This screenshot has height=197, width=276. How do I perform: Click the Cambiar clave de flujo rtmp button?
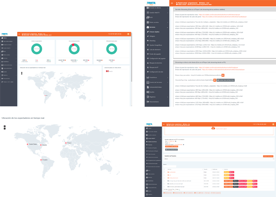(x=226, y=80)
